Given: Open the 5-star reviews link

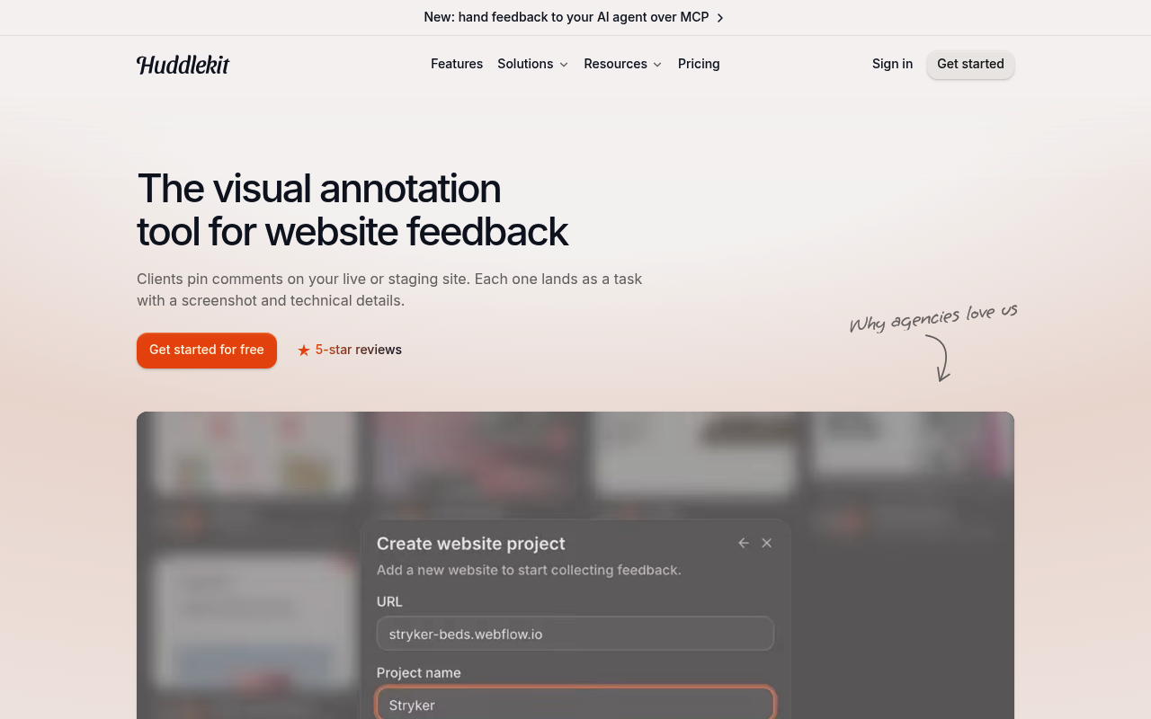Looking at the screenshot, I should pyautogui.click(x=350, y=350).
